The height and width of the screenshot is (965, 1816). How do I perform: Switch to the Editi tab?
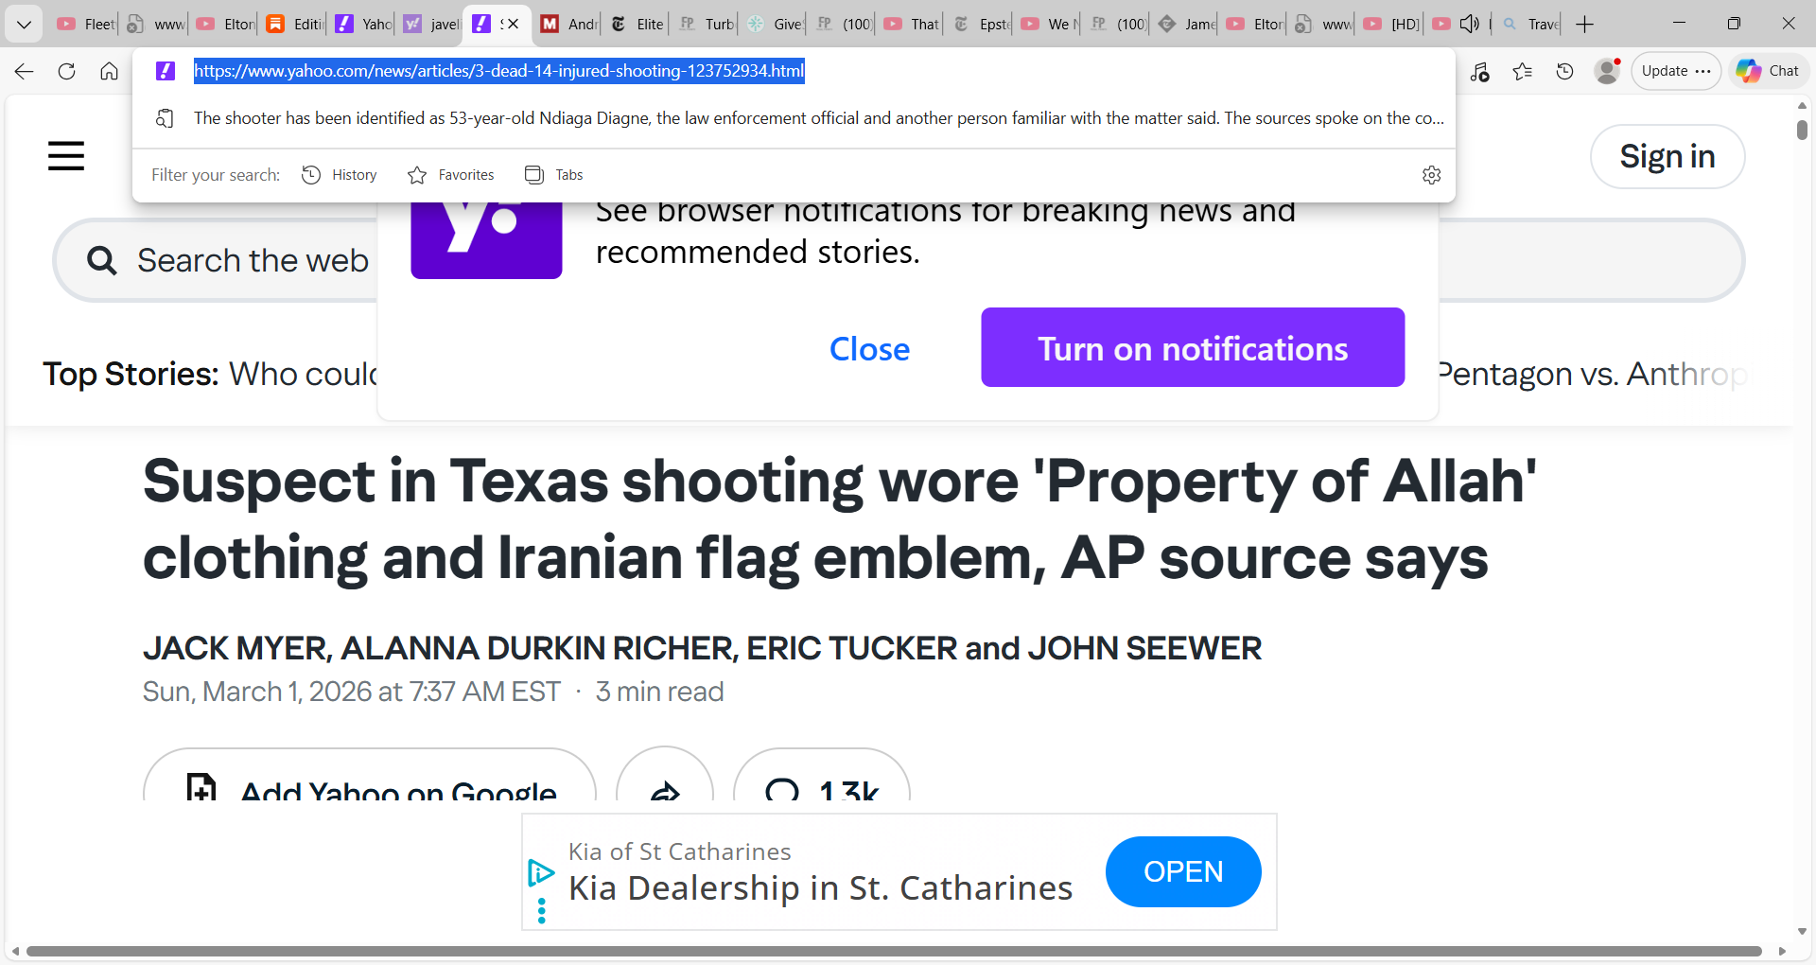[294, 24]
